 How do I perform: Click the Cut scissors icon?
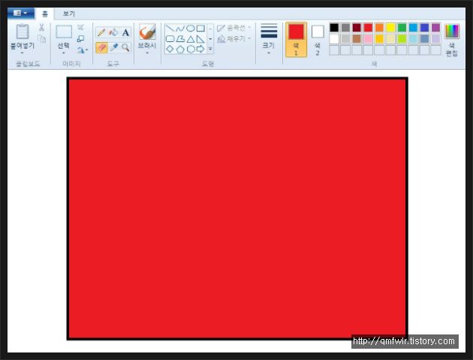[41, 28]
